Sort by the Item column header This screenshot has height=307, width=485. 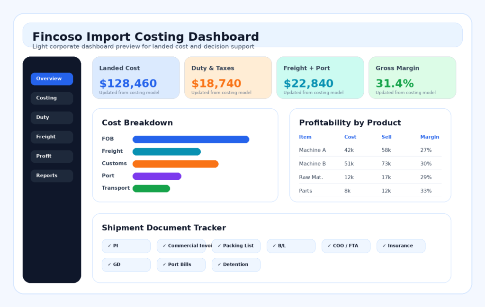[x=305, y=137]
